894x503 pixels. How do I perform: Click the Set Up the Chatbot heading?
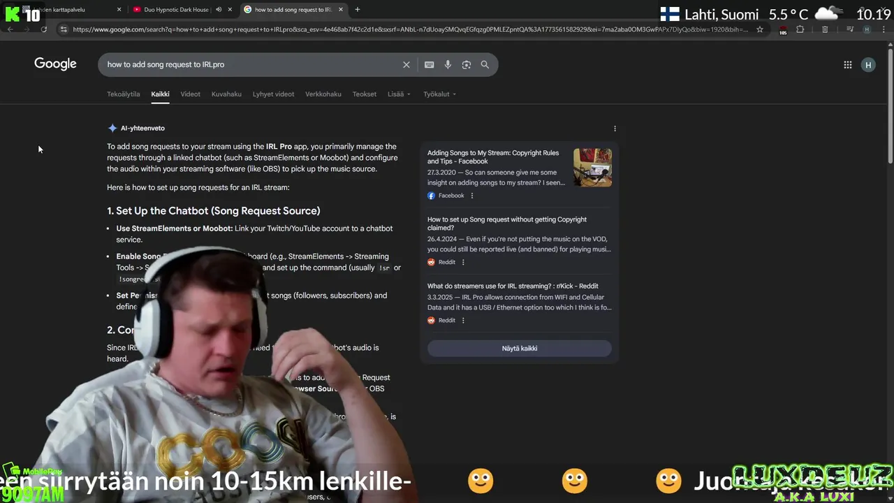point(213,211)
